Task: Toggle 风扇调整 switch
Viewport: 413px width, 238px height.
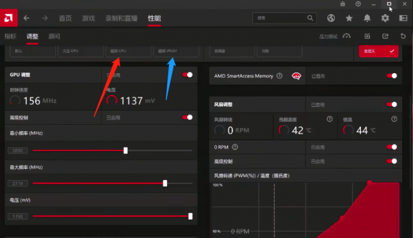Action: pos(391,104)
